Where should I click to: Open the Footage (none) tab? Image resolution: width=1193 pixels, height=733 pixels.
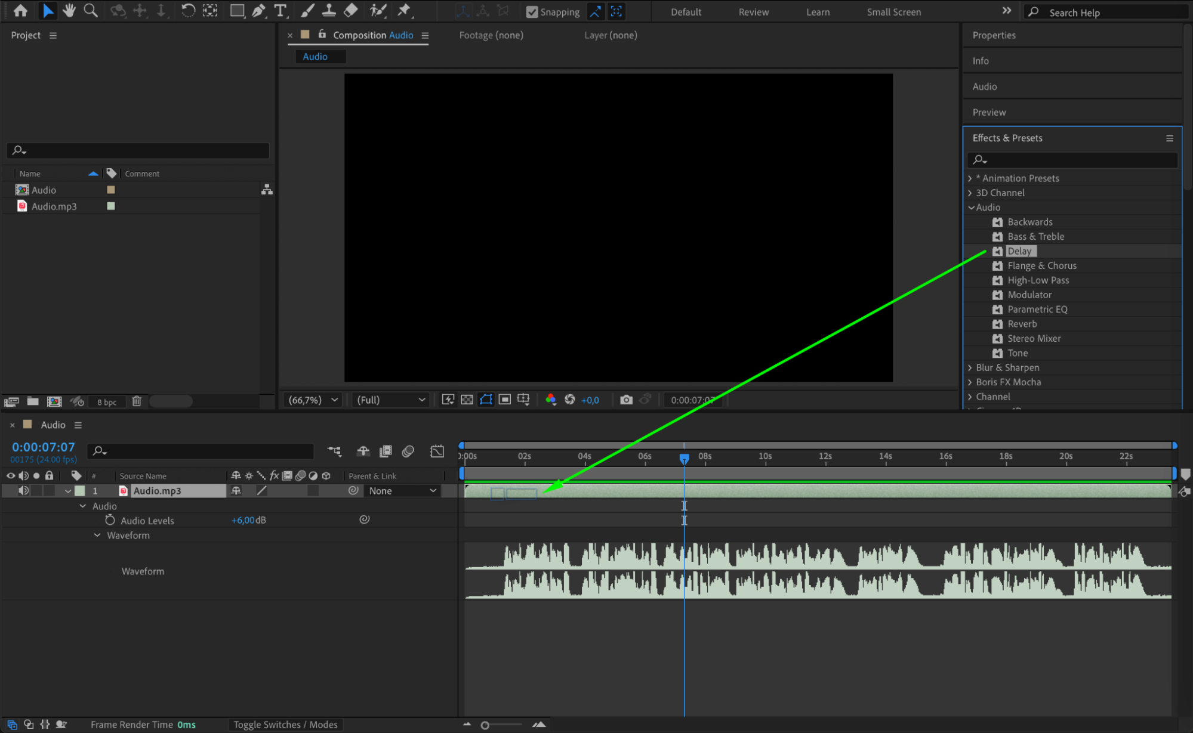(491, 35)
